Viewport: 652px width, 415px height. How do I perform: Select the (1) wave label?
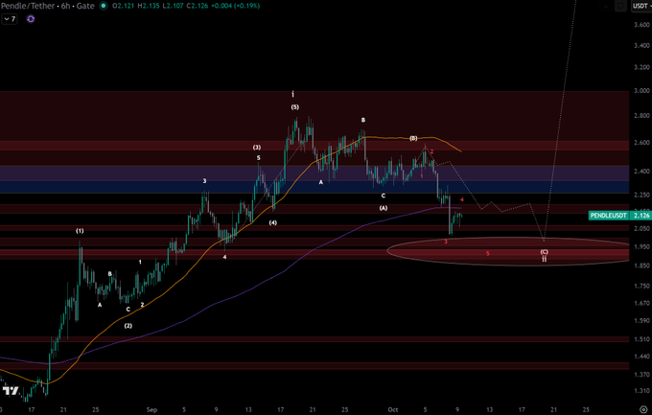point(80,230)
